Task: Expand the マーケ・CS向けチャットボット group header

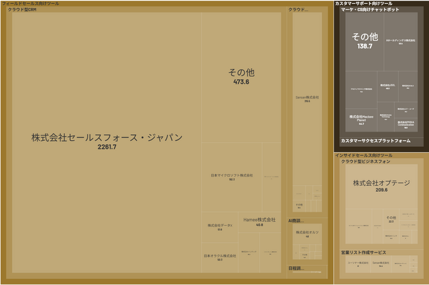Action: pyautogui.click(x=370, y=10)
